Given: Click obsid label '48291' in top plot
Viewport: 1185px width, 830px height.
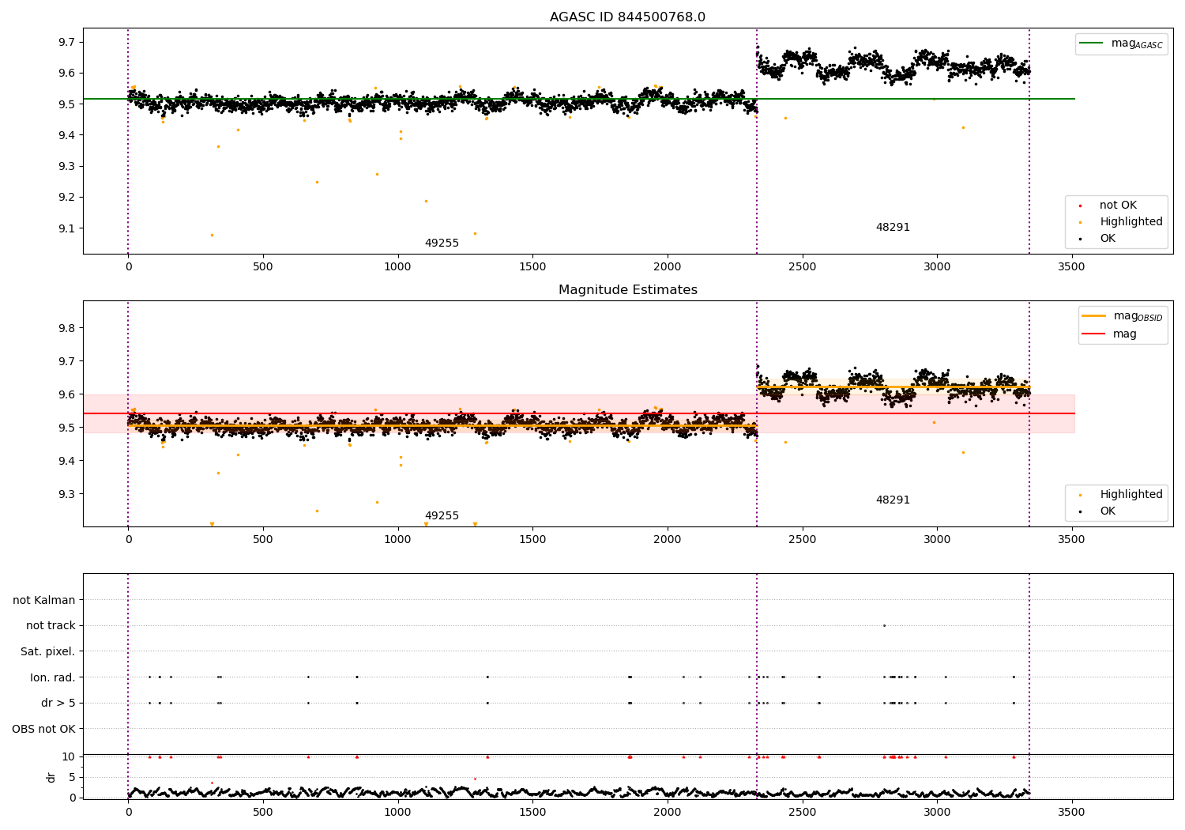Looking at the screenshot, I should (893, 228).
